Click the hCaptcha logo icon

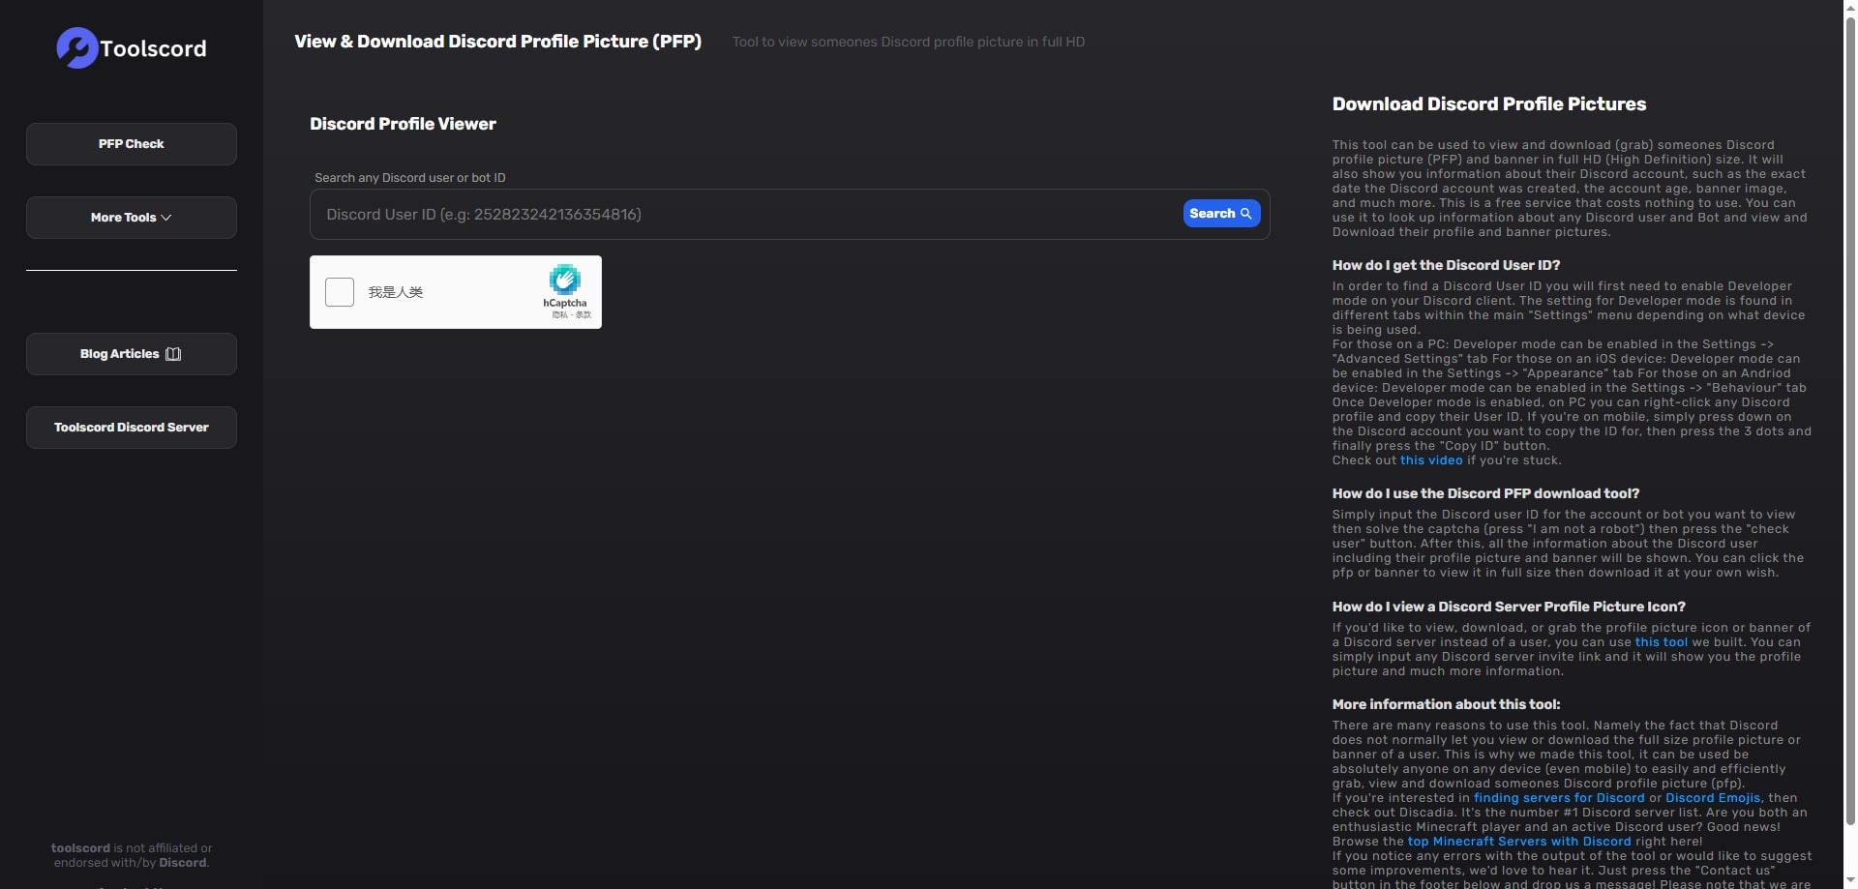(565, 280)
